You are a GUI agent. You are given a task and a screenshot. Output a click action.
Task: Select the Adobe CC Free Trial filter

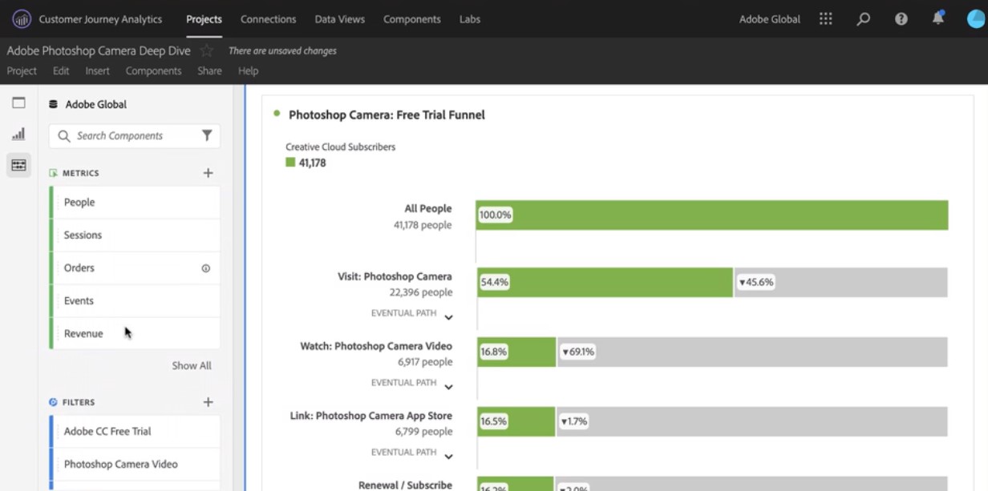tap(135, 431)
